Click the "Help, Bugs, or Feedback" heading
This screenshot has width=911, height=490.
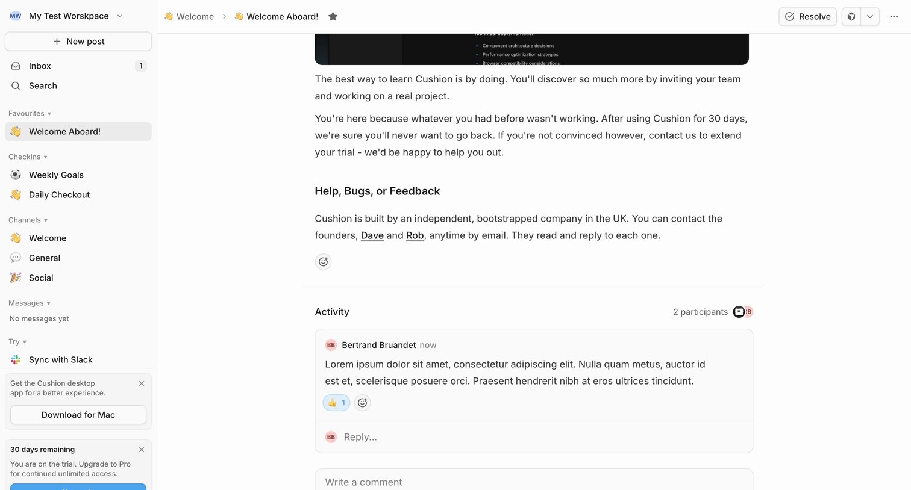click(377, 191)
